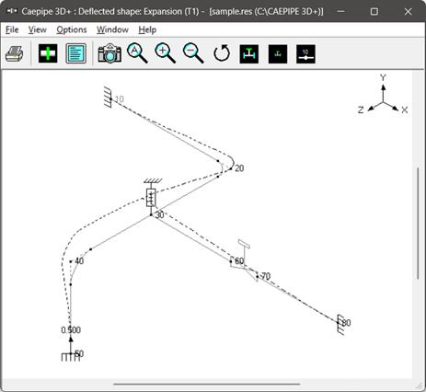Open the list window icon

75,53
